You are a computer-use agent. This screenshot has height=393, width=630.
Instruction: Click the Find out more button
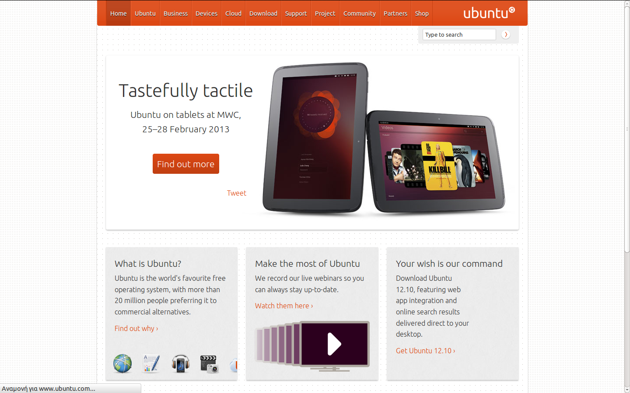click(x=186, y=164)
